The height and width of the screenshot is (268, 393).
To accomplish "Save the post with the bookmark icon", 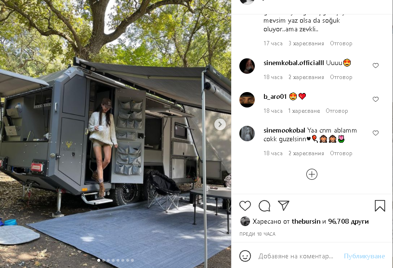I will [380, 205].
